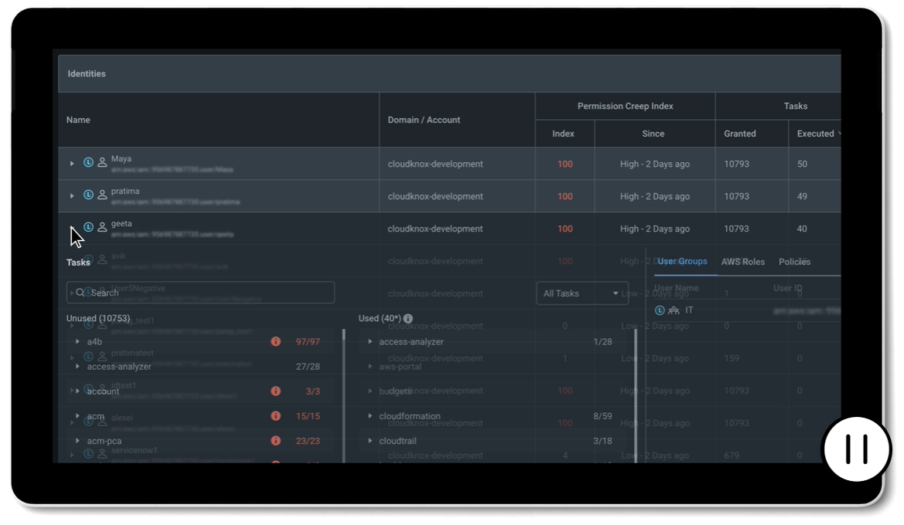
Task: Expand the a4b unused task group
Action: click(77, 342)
